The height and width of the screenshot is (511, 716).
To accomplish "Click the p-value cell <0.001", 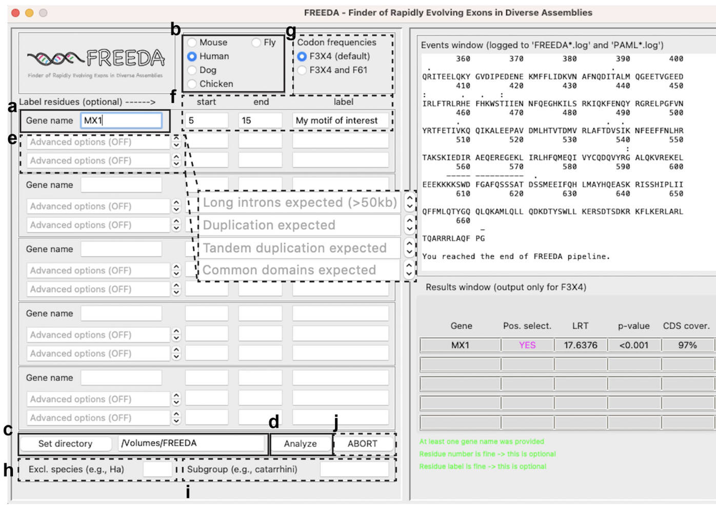I will pyautogui.click(x=634, y=345).
